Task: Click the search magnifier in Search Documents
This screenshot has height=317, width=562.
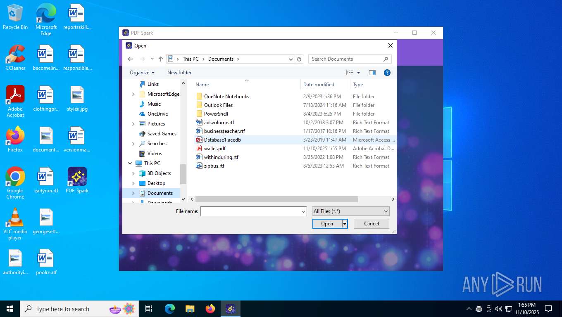Action: (x=386, y=59)
